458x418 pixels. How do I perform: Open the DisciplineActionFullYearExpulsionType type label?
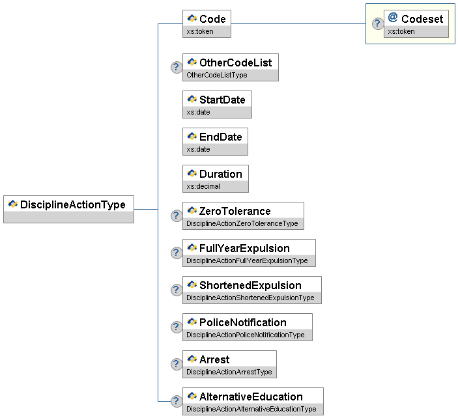tap(247, 261)
